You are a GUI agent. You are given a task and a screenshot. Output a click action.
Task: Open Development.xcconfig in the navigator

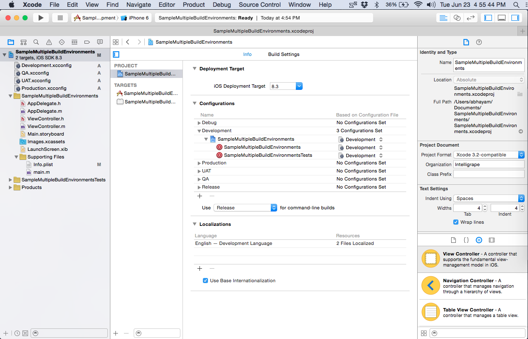click(46, 65)
